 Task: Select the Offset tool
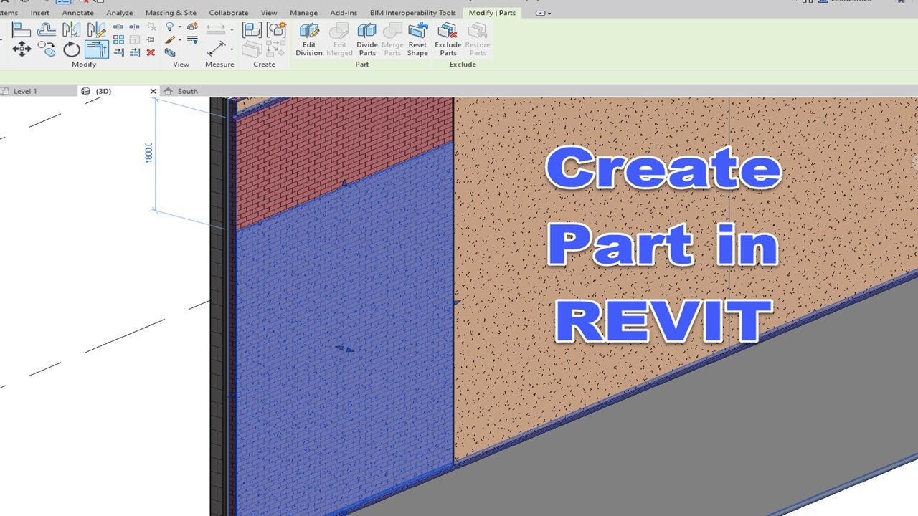[47, 29]
